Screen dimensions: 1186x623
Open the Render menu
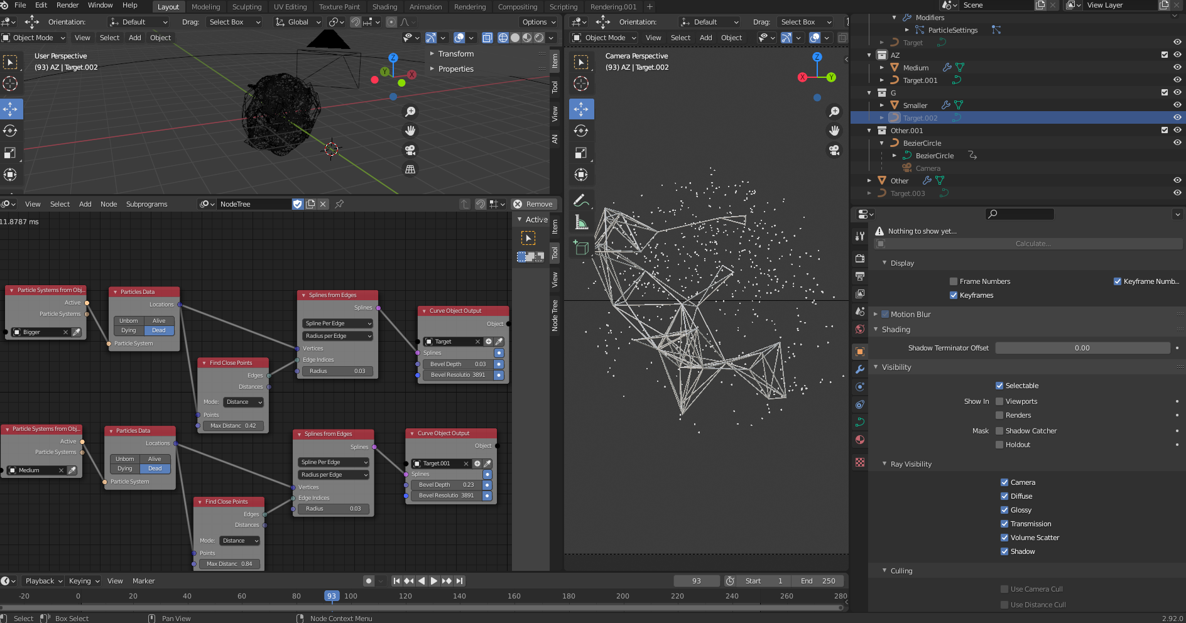click(x=67, y=5)
